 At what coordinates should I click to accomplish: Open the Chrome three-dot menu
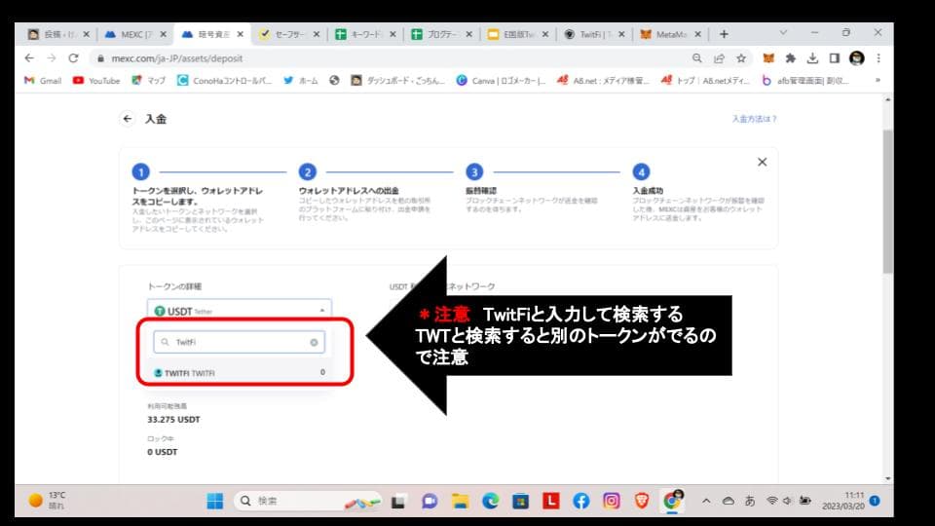879,57
